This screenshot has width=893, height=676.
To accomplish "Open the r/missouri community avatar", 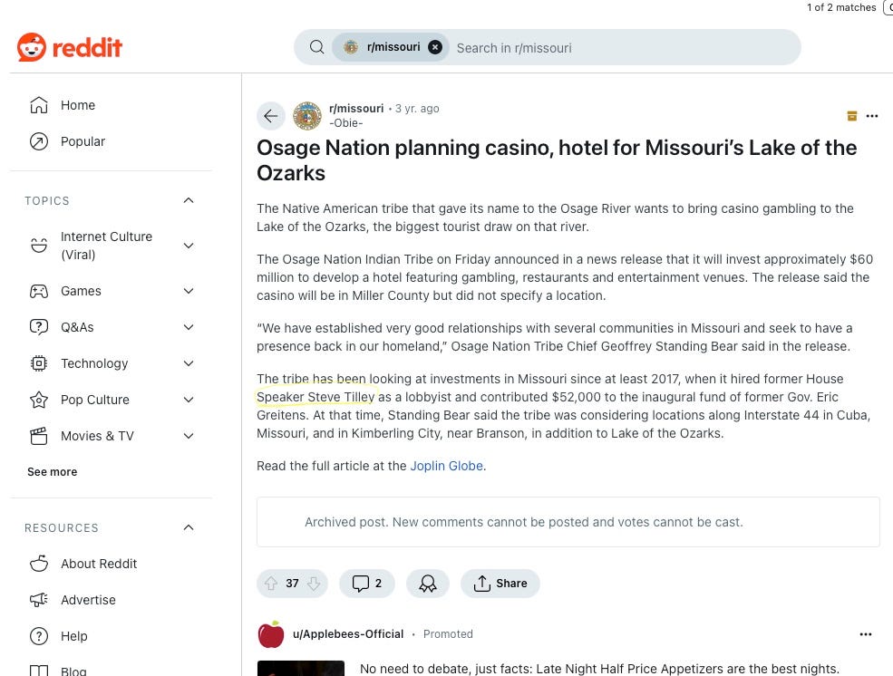I will (x=307, y=116).
